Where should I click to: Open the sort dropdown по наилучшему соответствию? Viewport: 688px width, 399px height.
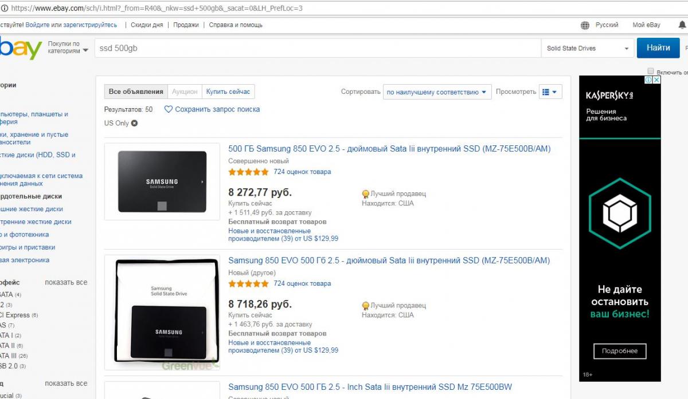[x=437, y=92]
